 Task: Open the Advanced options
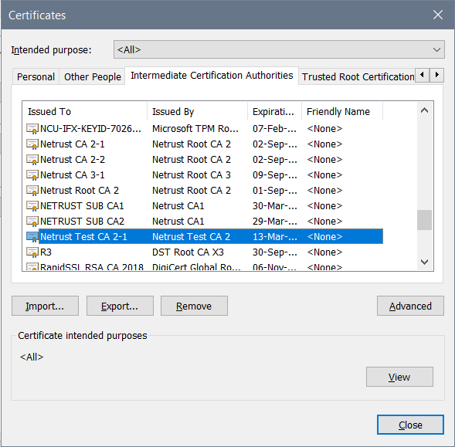[x=410, y=306]
